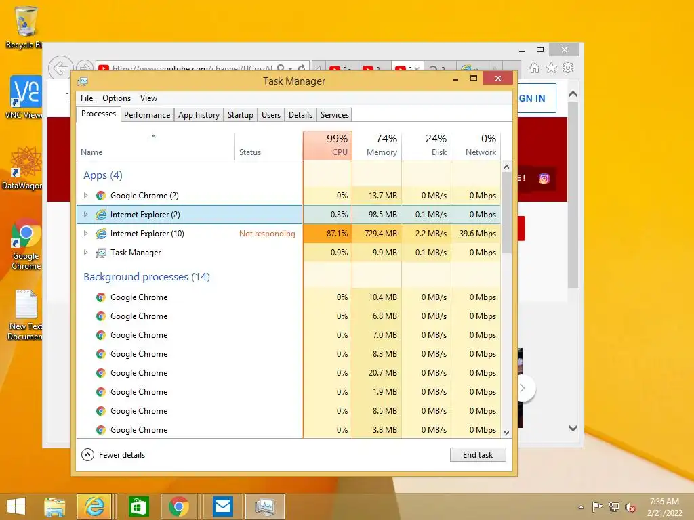The width and height of the screenshot is (694, 520).
Task: Click the Google Chrome (2) app icon
Action: coord(101,196)
